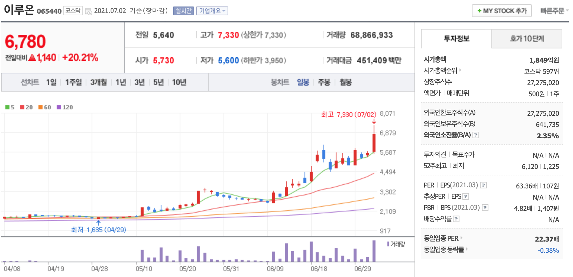Open help icon next to 외국인소진율(B/A)

(x=475, y=135)
